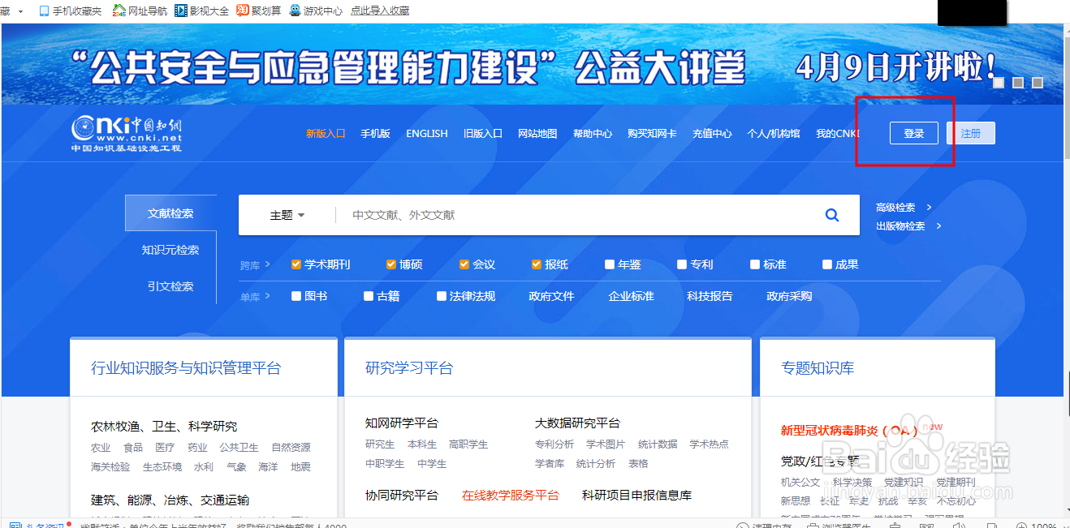
Task: Expand the 单库 arrow
Action: tap(267, 296)
